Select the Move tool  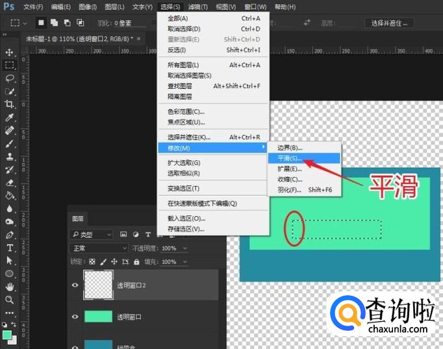tap(10, 52)
